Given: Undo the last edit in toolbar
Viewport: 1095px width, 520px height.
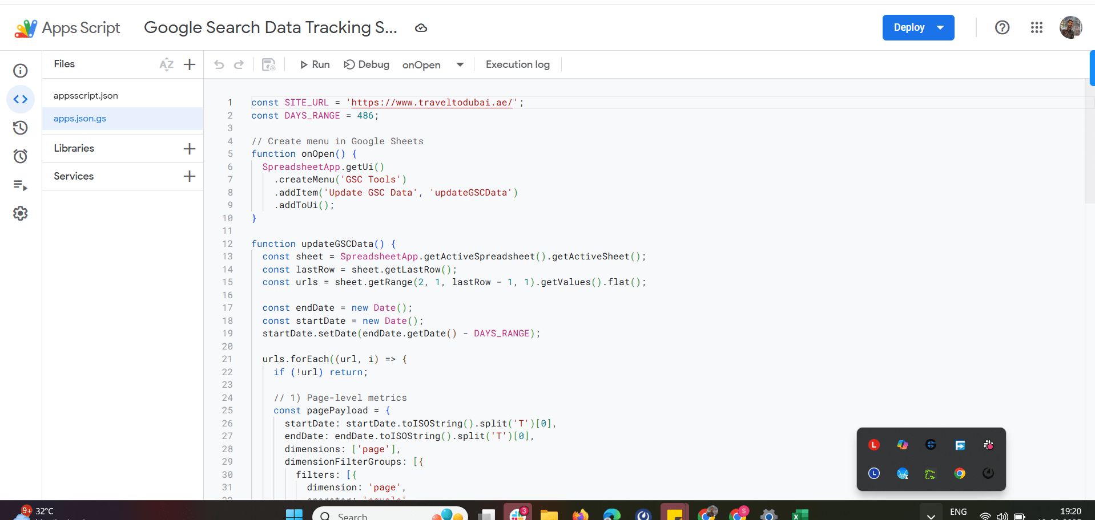Looking at the screenshot, I should click(x=219, y=64).
